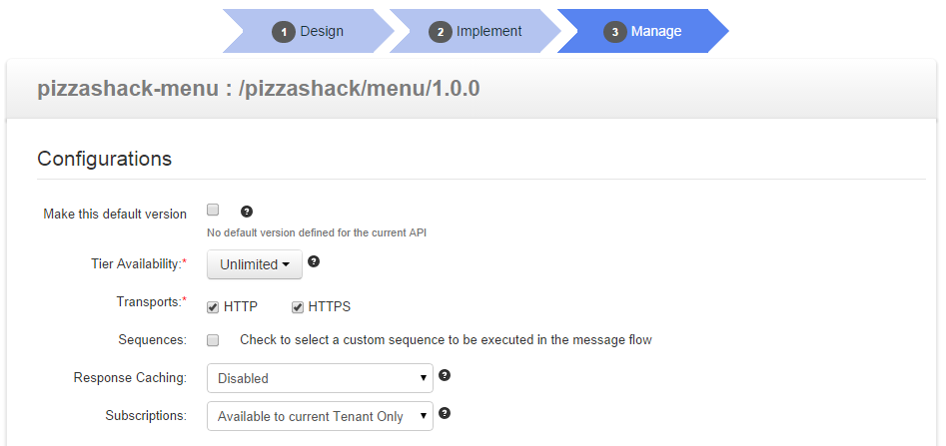Uncheck the HTTPS transport checkbox
Viewport: 946px width, 446px height.
coord(298,307)
